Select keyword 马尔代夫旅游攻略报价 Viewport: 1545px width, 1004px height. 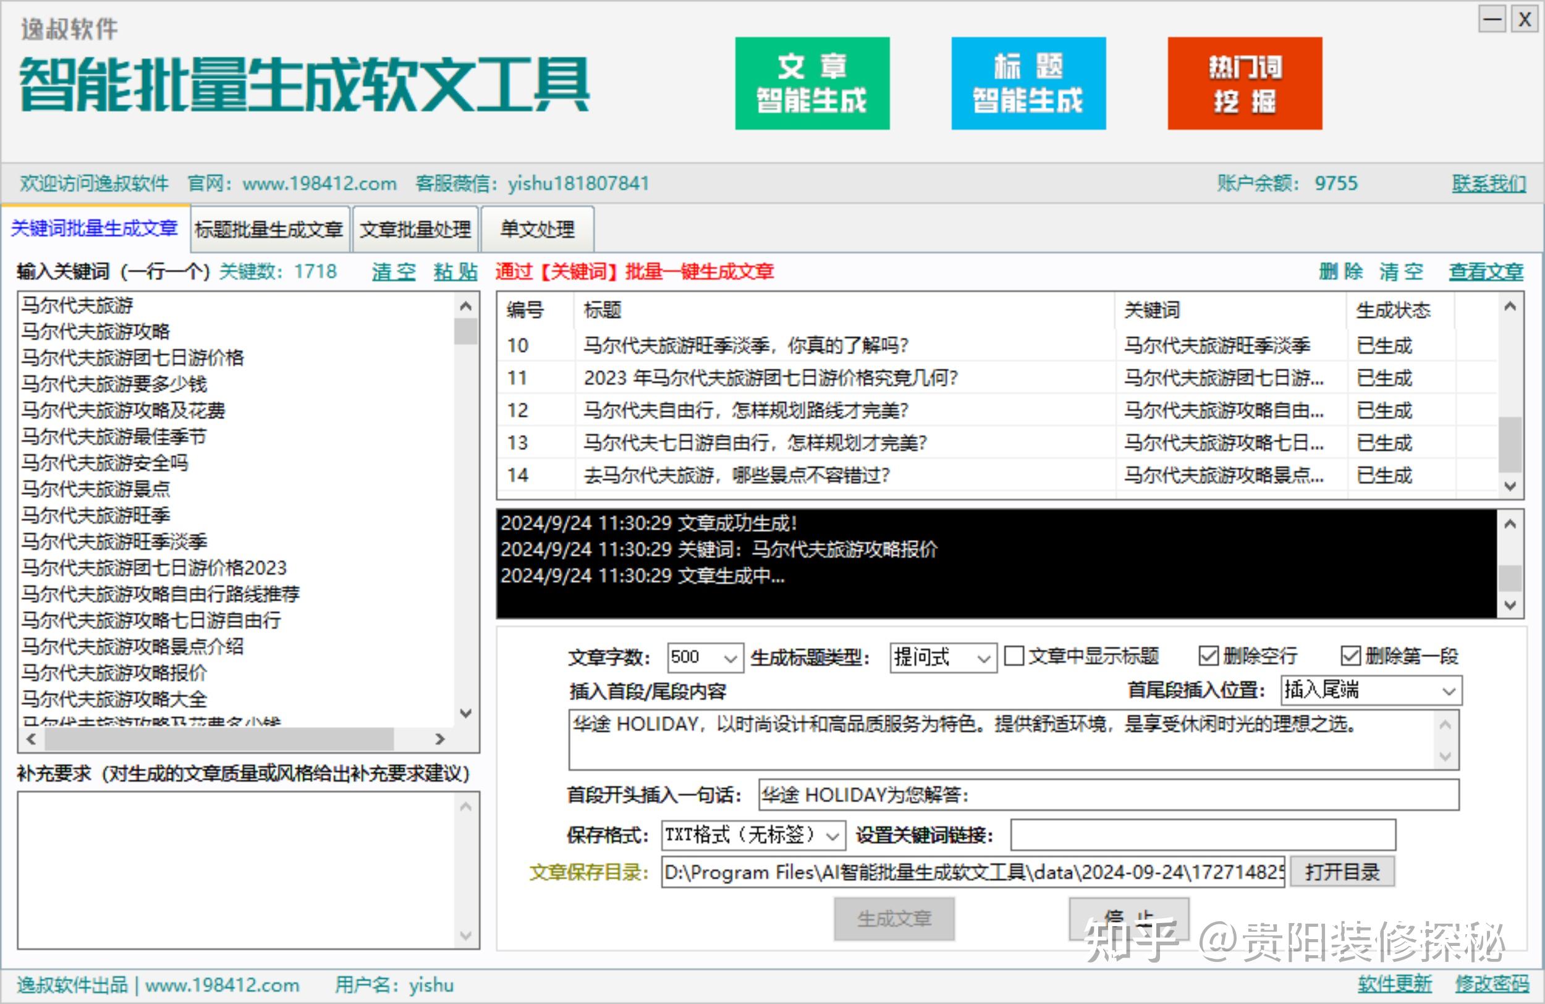pos(114,673)
